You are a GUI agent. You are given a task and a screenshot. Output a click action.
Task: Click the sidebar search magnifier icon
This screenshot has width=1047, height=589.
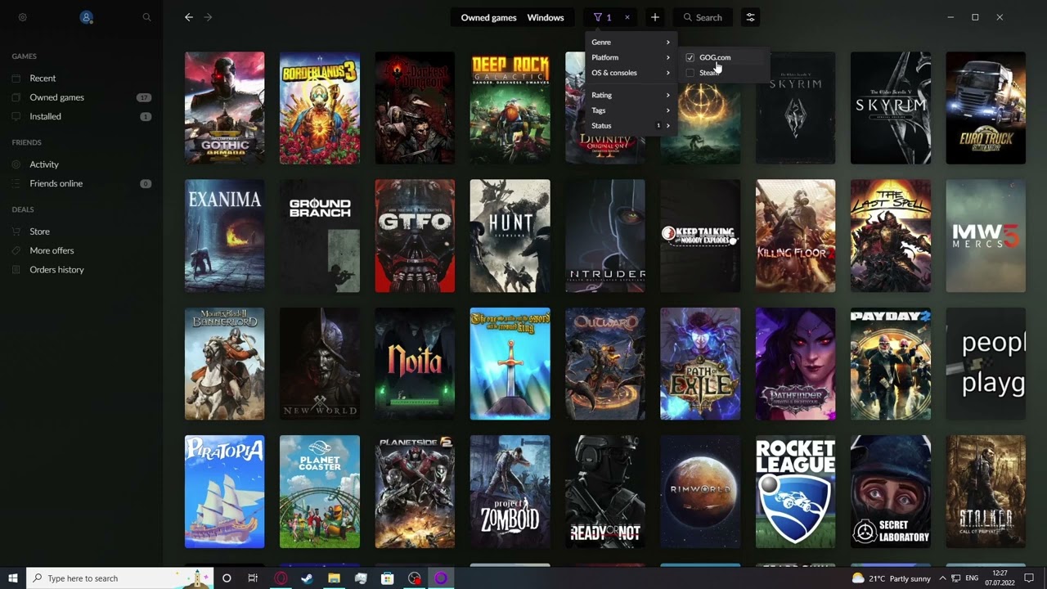(x=146, y=17)
